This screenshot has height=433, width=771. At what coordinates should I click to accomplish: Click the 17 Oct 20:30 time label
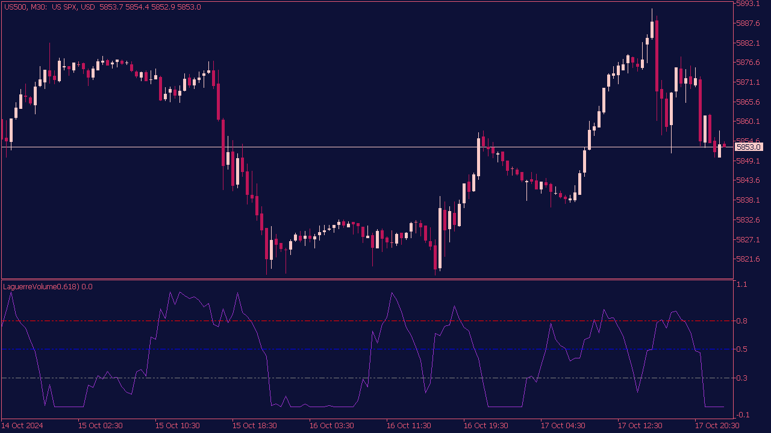(x=717, y=426)
